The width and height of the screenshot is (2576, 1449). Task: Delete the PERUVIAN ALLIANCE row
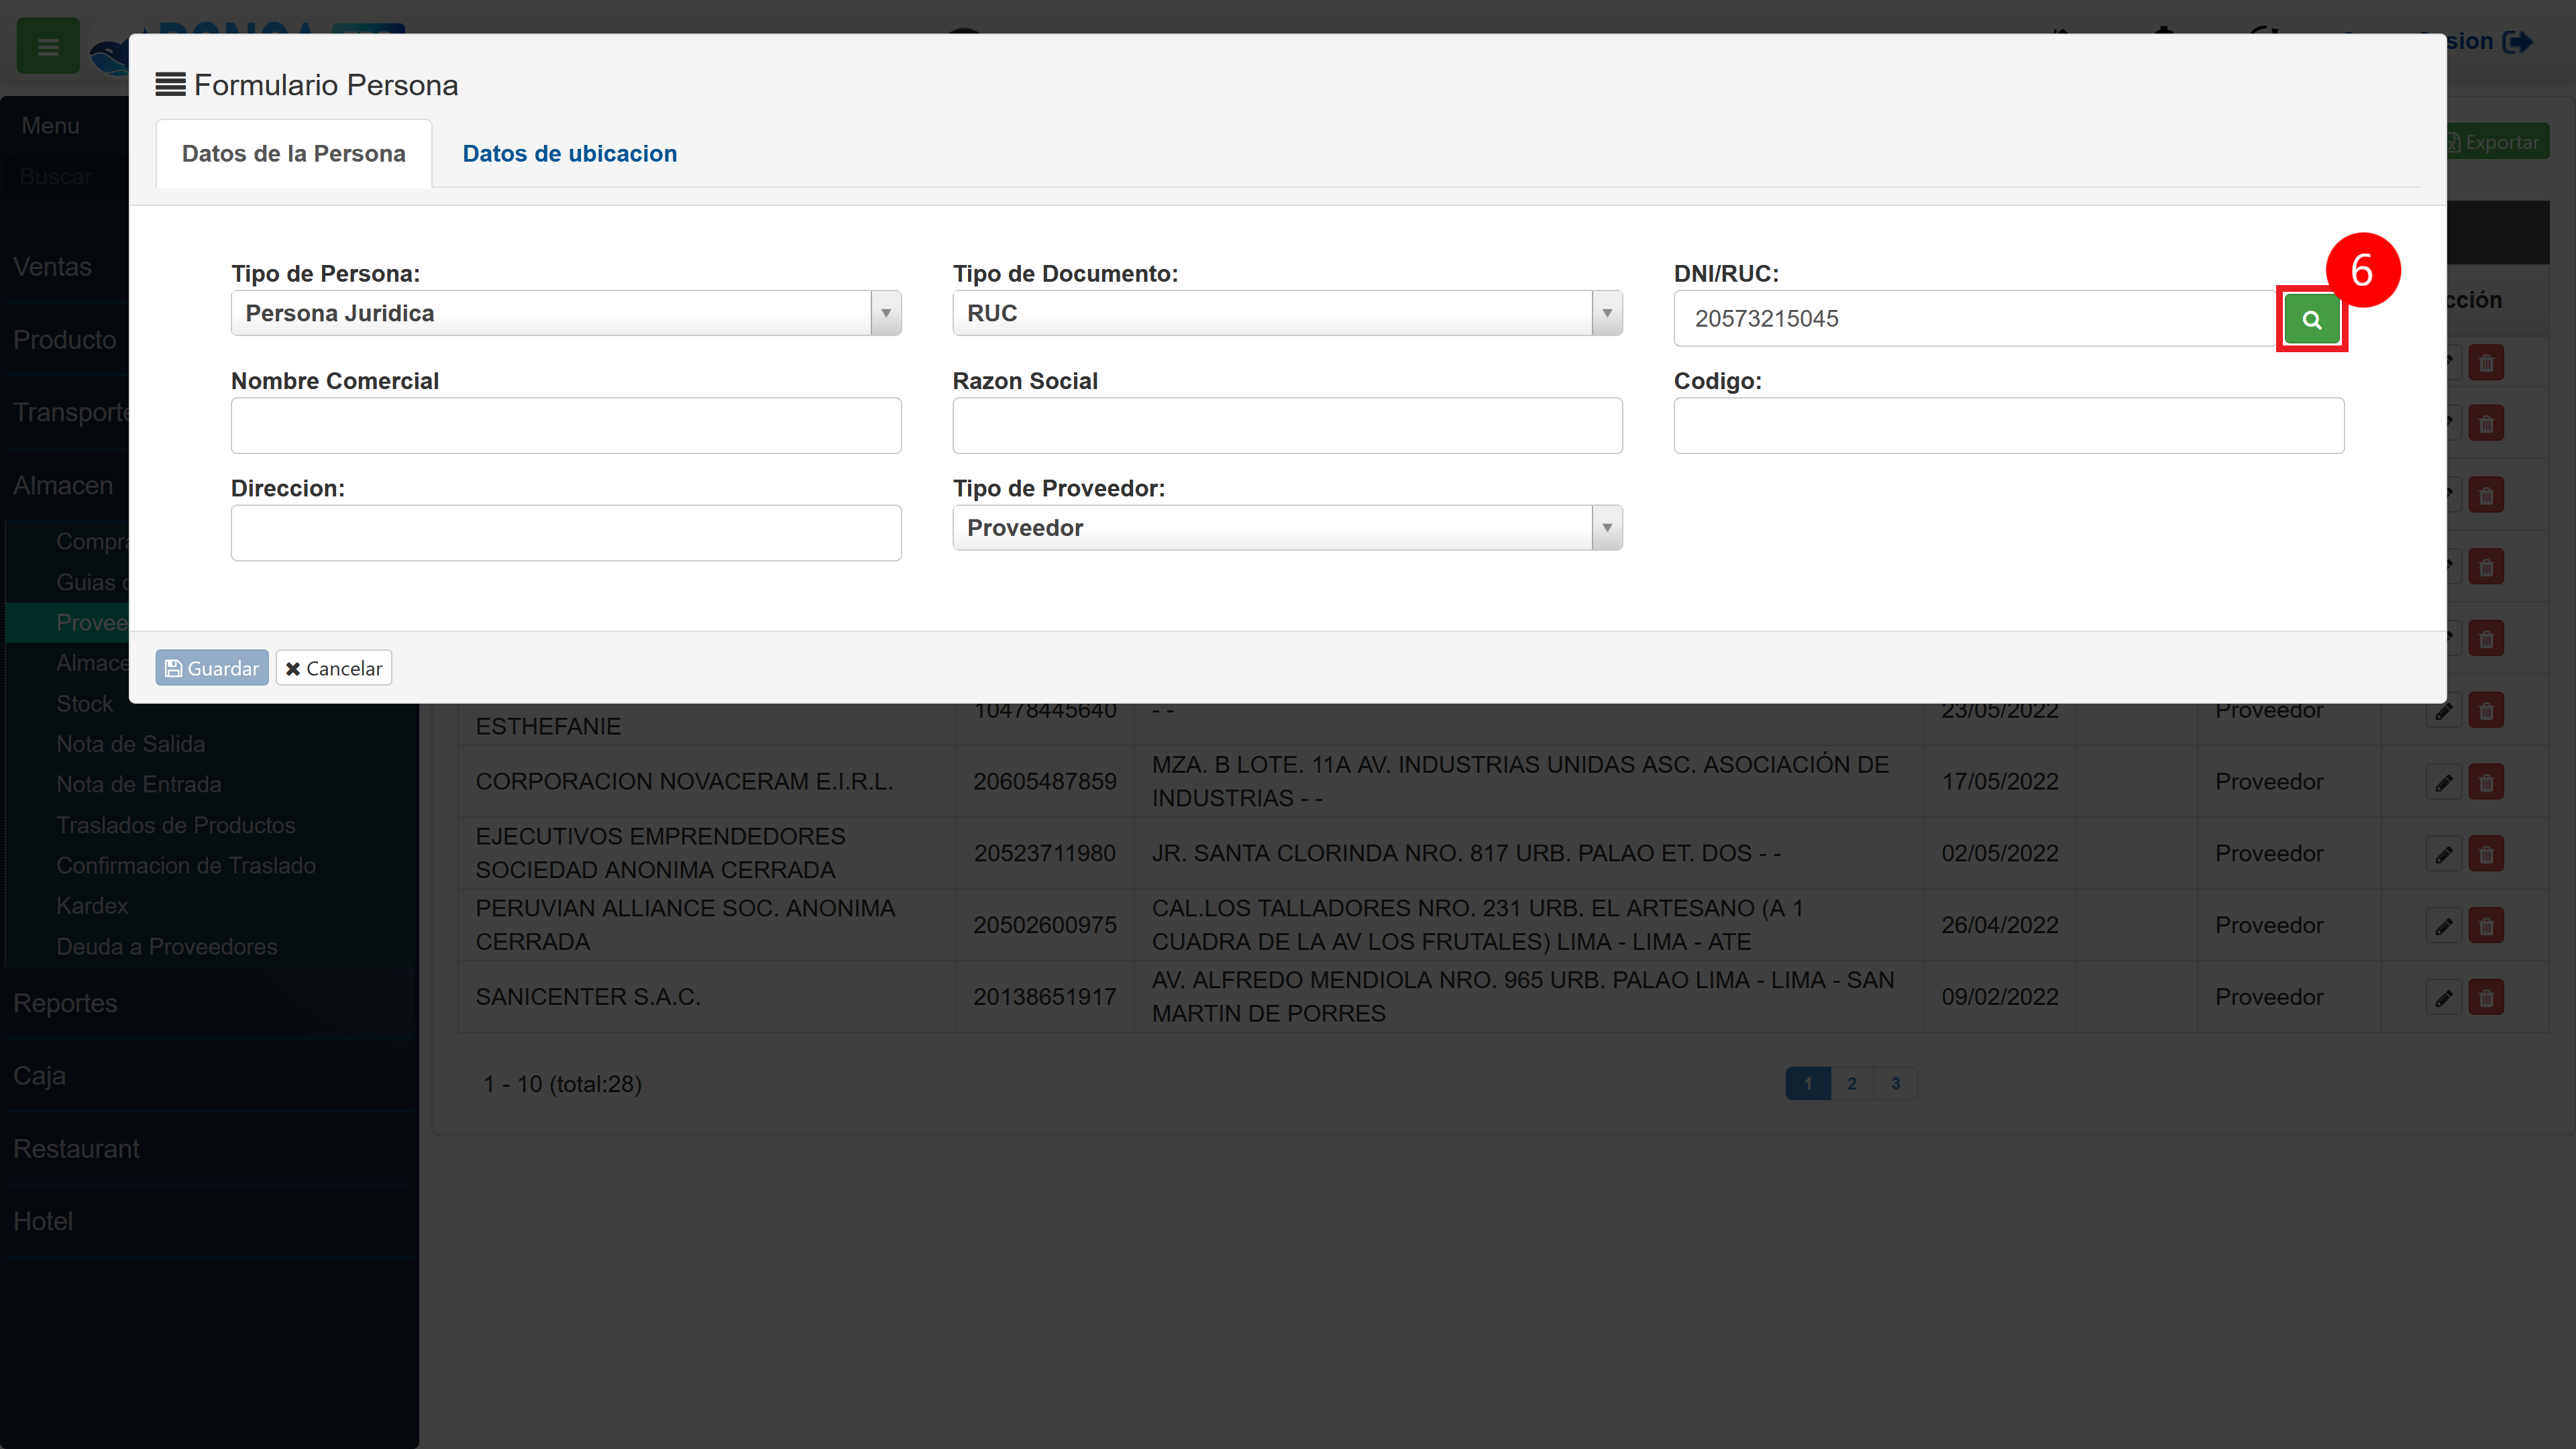pos(2486,926)
